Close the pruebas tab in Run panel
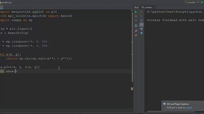 click(x=154, y=8)
